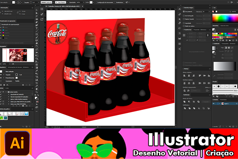Open Navigator panel menu icon
The height and width of the screenshot is (159, 238).
(x=33, y=46)
